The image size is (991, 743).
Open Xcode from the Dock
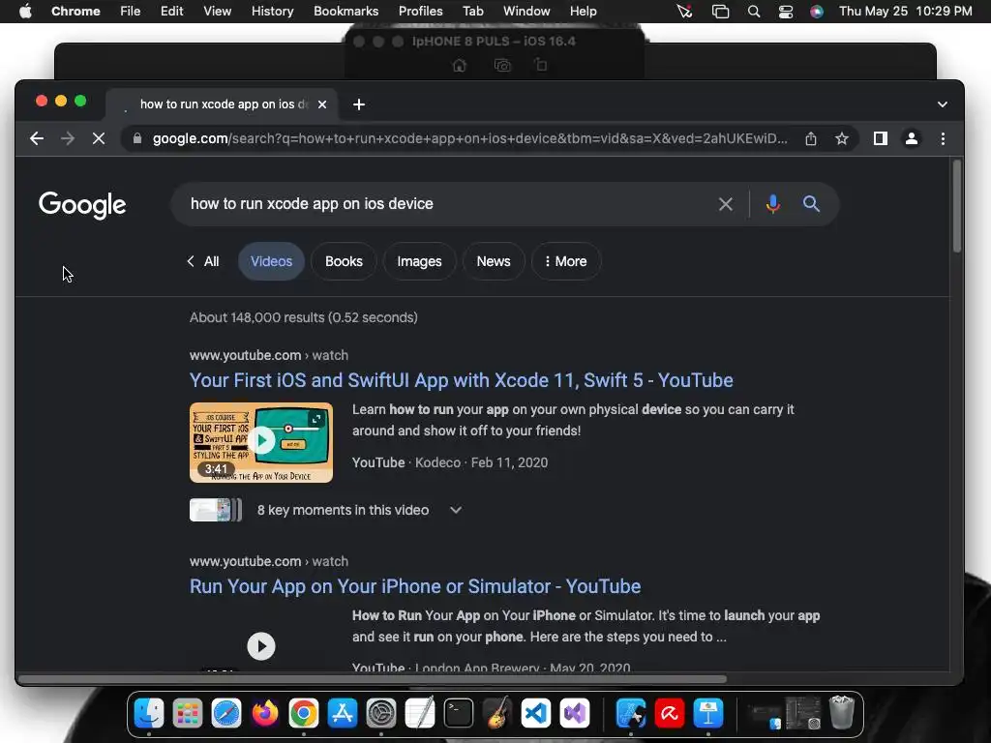631,714
